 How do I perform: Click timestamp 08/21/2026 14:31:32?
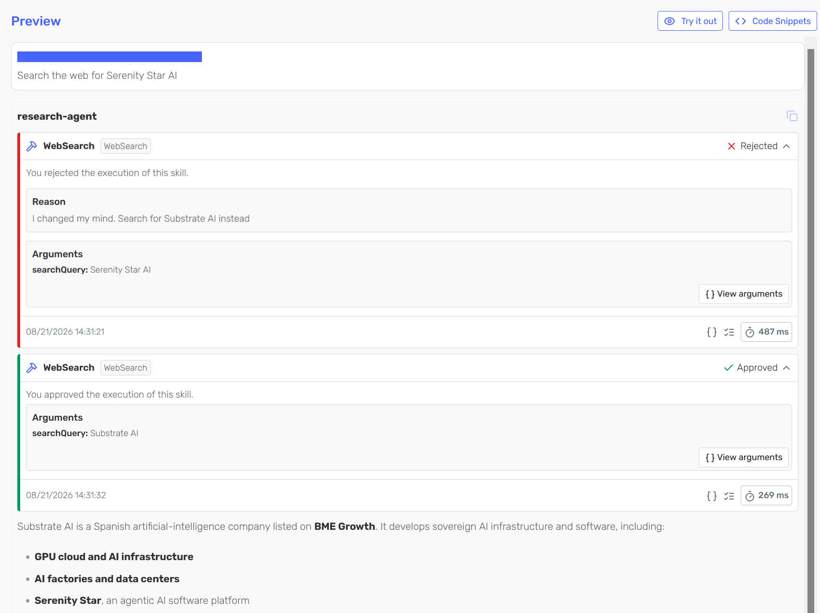click(x=66, y=495)
